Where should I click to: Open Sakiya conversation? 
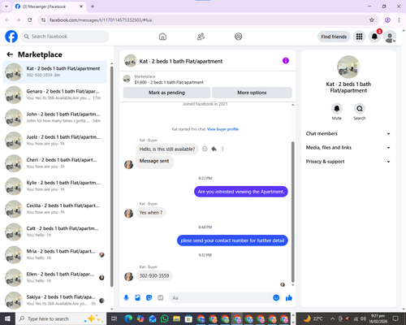pyautogui.click(x=54, y=301)
